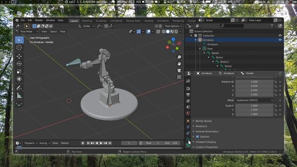Viewport: 297px width, 167px height.
Task: Switch to the Modeling workspace tab
Action: coord(87,21)
